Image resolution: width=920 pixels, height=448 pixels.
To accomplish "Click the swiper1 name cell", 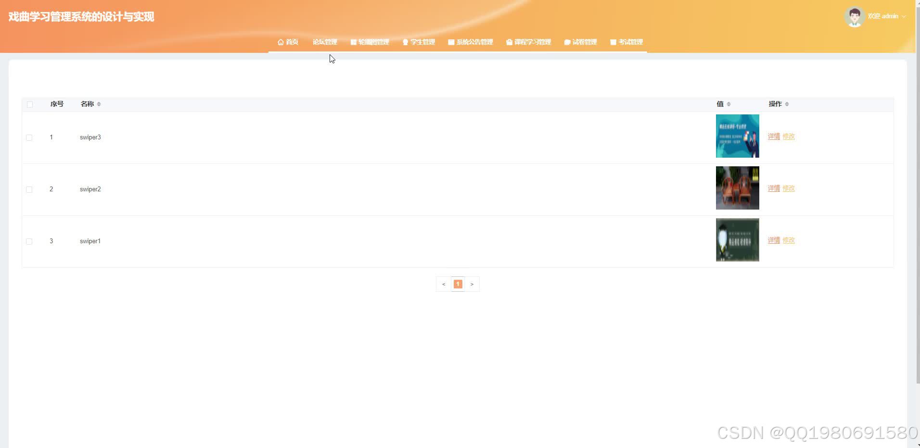I will 90,241.
